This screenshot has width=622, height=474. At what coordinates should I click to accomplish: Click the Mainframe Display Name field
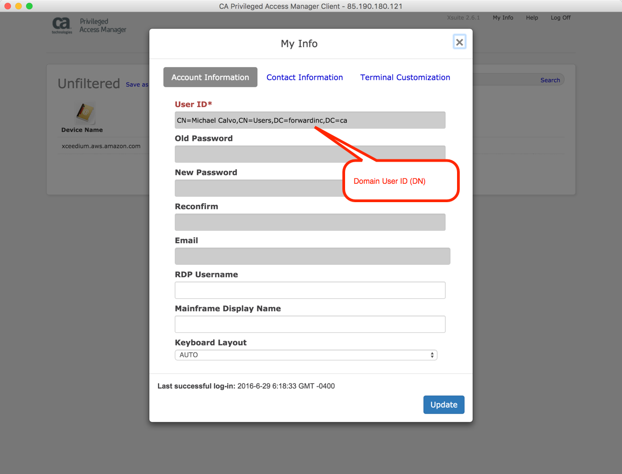click(310, 325)
